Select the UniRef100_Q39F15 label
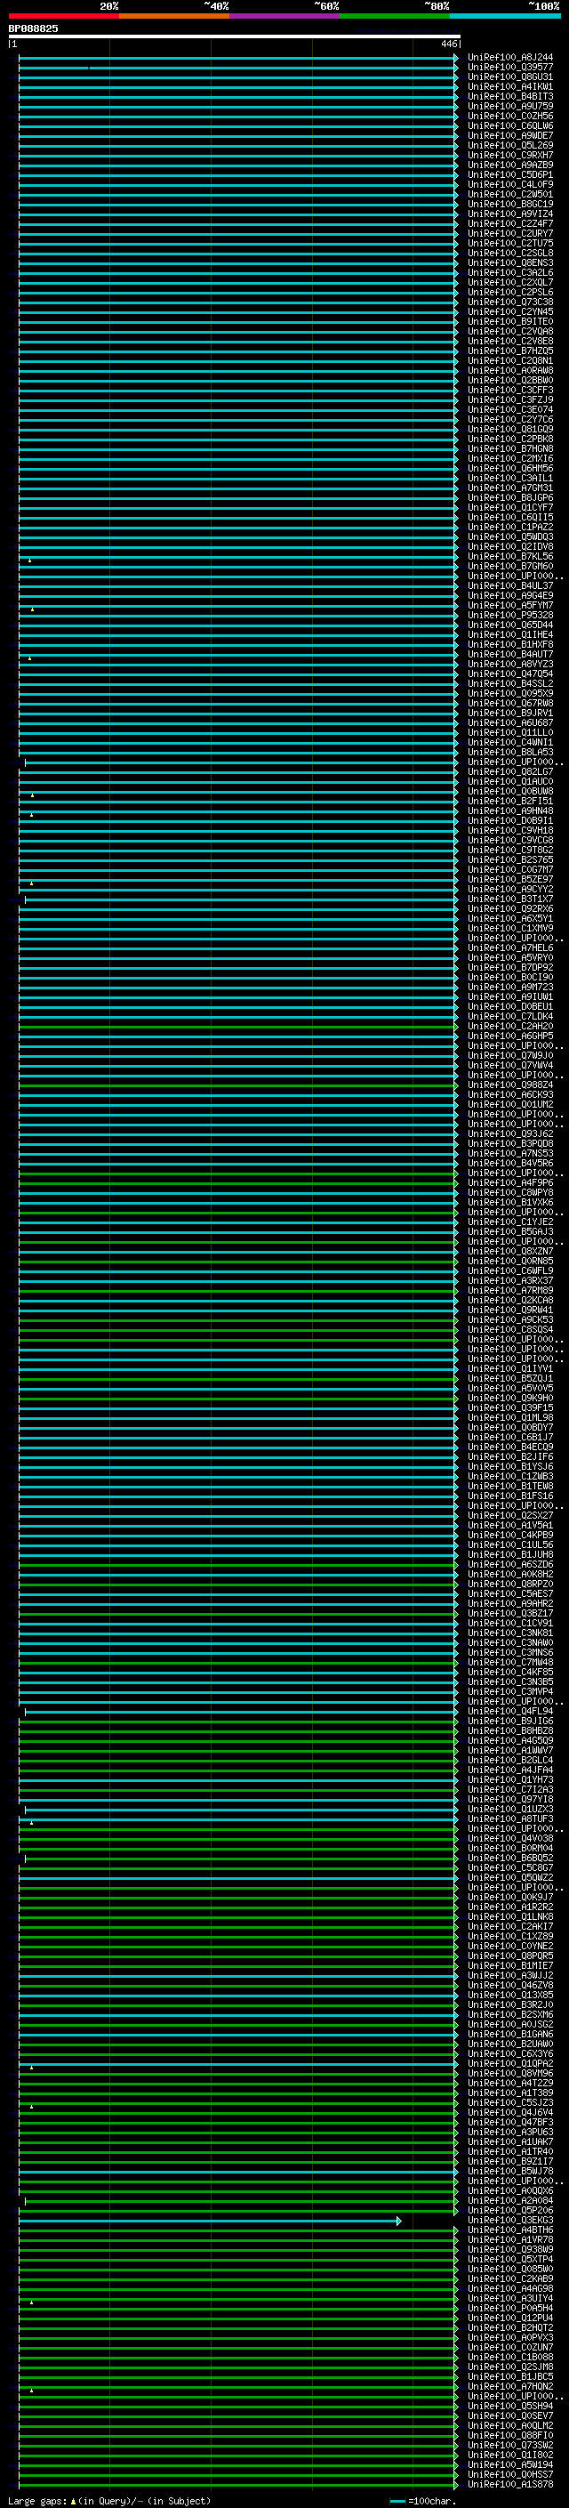Viewport: 569px width, 2508px height. [509, 1407]
